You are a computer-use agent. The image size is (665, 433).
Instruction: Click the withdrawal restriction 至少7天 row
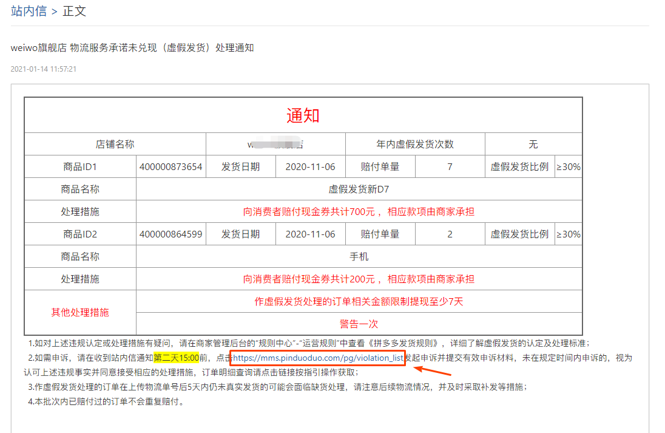point(359,301)
